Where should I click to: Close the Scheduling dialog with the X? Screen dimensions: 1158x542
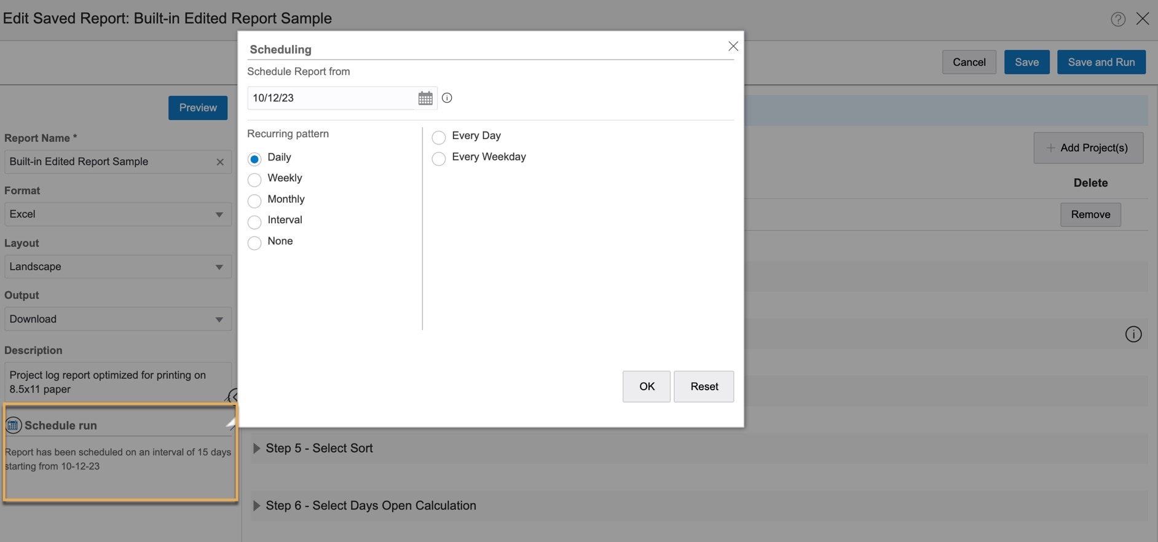[733, 46]
